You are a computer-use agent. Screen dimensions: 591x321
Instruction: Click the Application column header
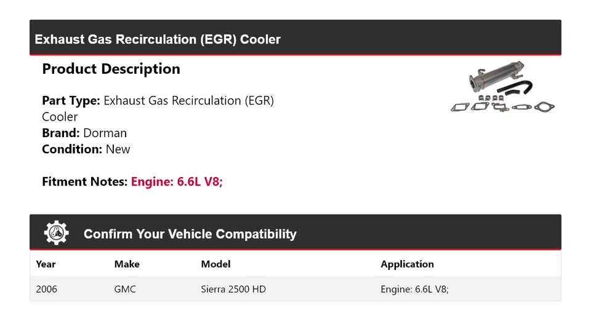(407, 264)
